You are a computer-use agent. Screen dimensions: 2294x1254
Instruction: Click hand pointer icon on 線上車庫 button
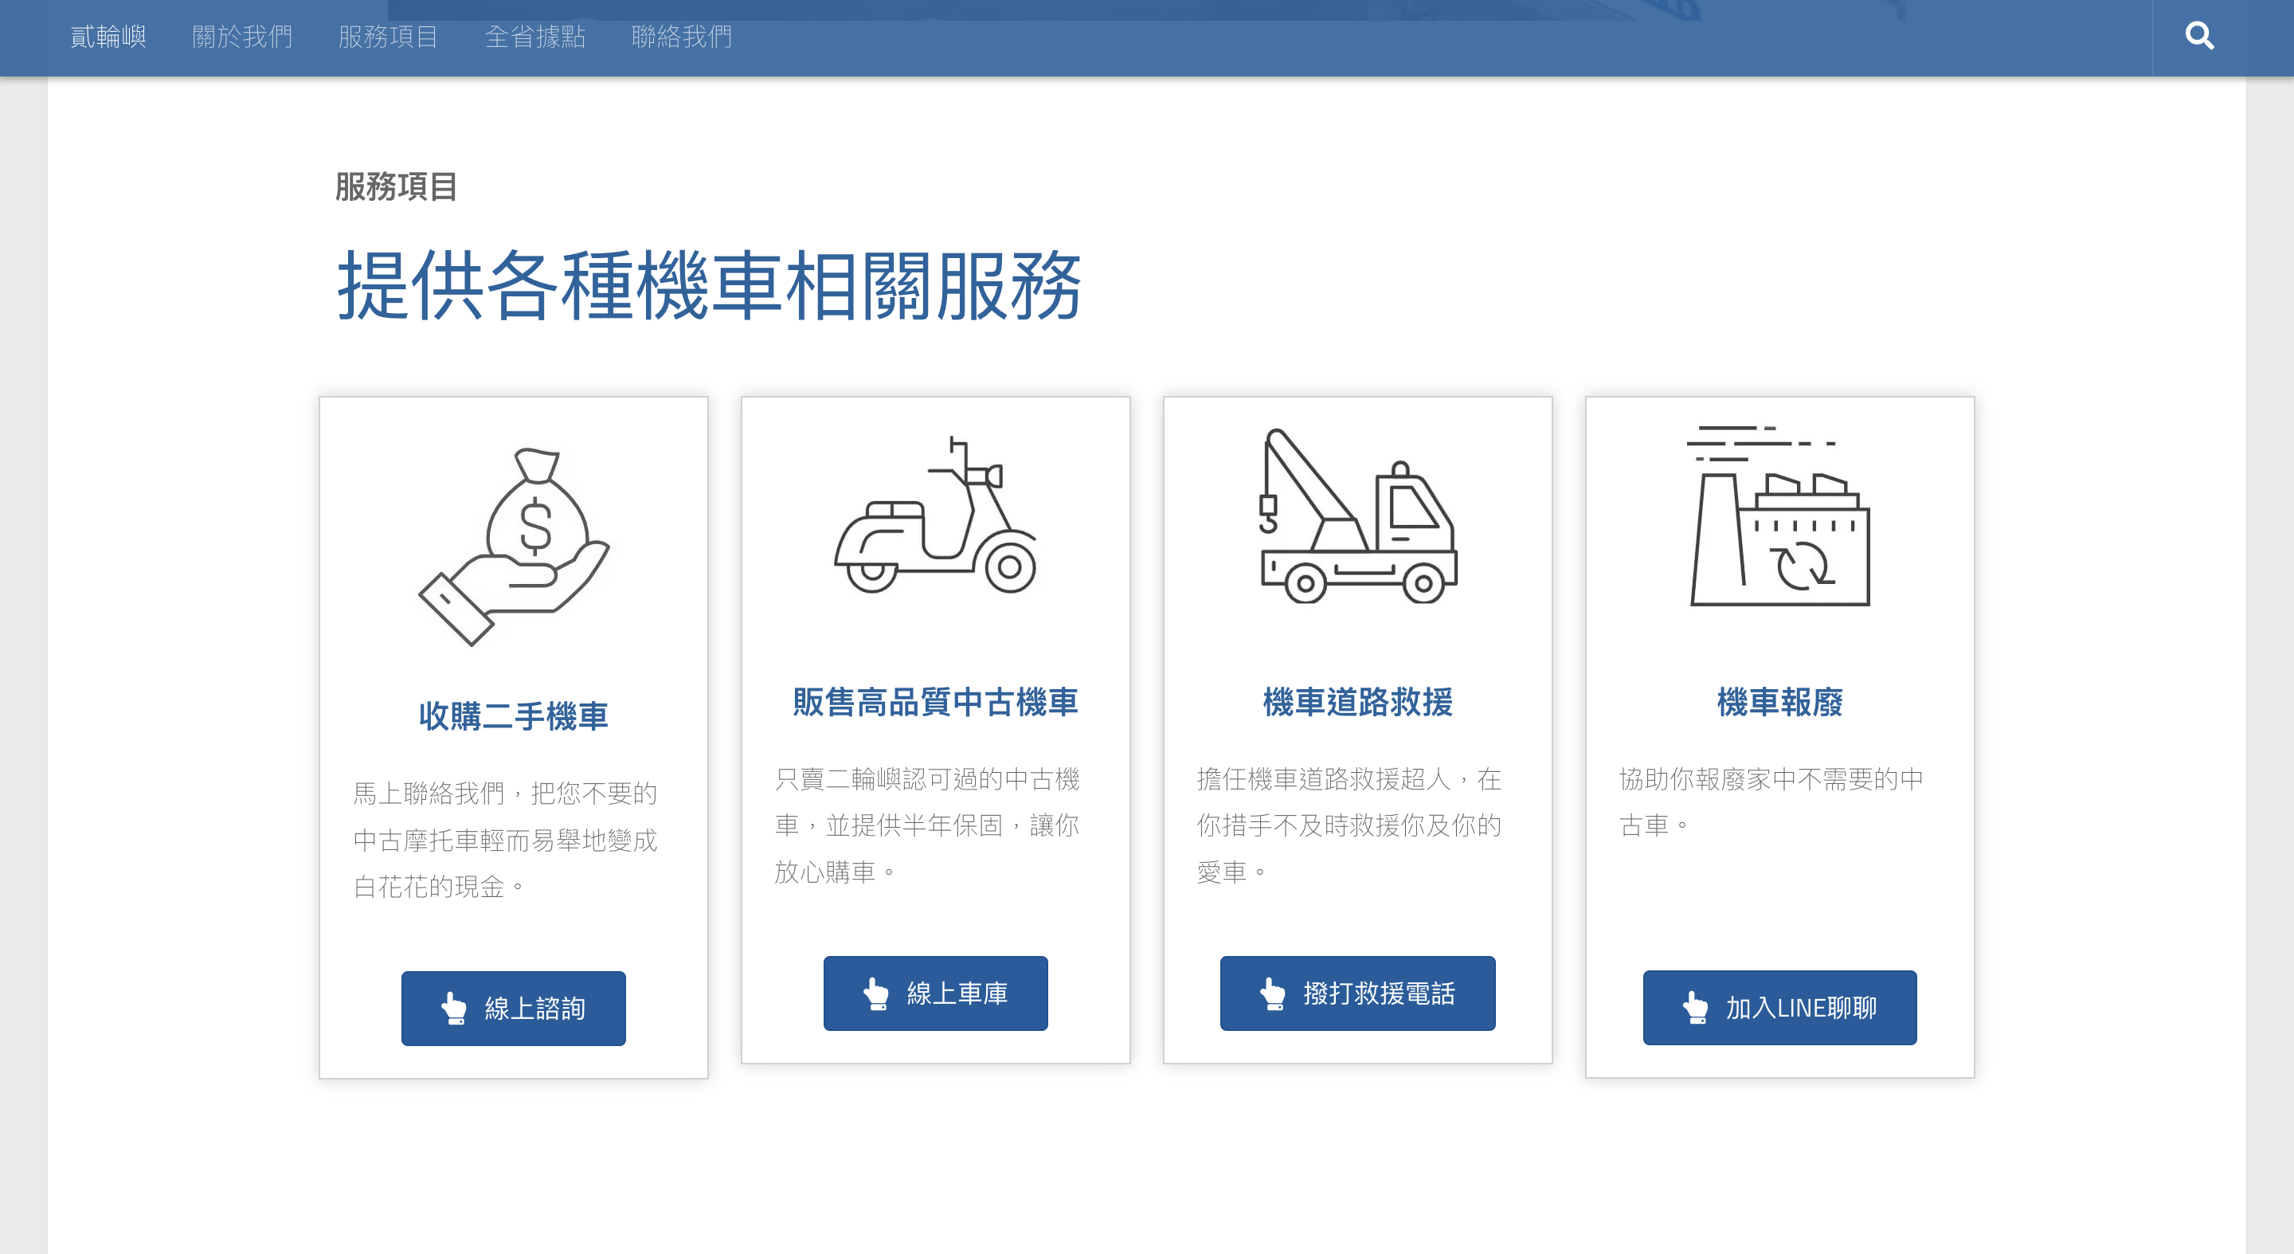pos(876,993)
